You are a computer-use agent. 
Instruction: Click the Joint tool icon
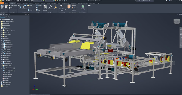(x=20, y=7)
